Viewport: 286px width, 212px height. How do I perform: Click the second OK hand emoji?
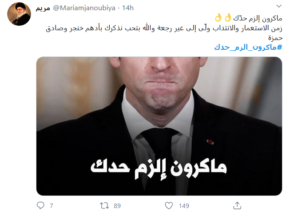click(218, 18)
